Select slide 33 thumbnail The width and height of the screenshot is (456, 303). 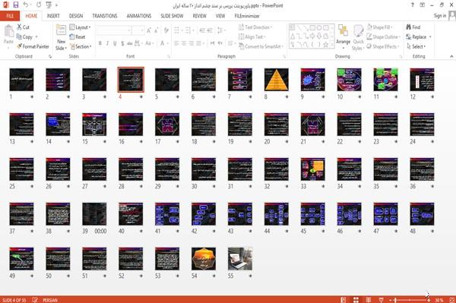click(312, 169)
